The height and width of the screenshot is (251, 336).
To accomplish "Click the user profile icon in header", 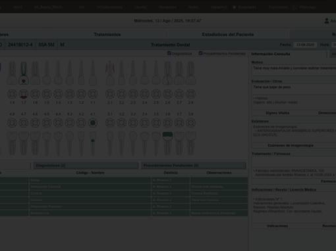I will pos(327,21).
